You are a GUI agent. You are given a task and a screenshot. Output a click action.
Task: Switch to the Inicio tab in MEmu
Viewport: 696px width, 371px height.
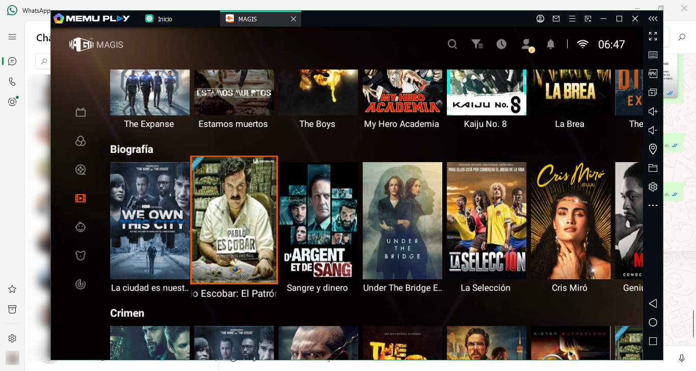click(158, 19)
